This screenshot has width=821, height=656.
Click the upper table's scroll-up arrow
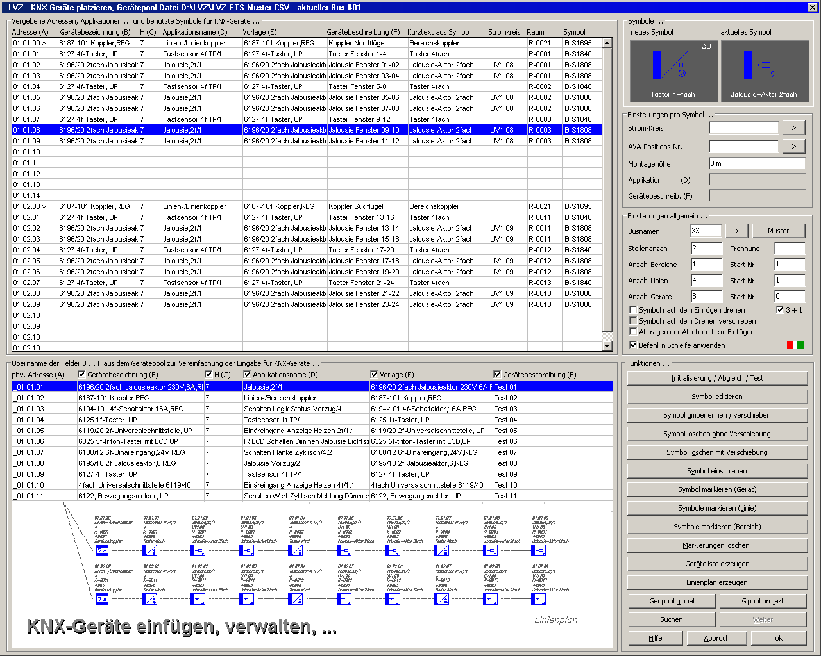(607, 43)
